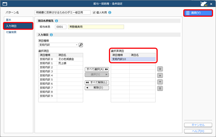Click the 選択(S) button
216x137 pixels.
point(97,74)
